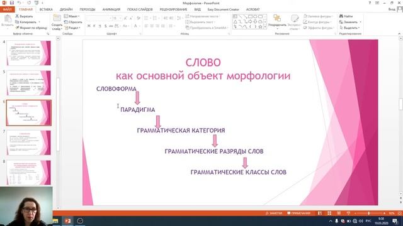Toggle Заметки notes pane
The width and height of the screenshot is (403, 226).
(273, 213)
